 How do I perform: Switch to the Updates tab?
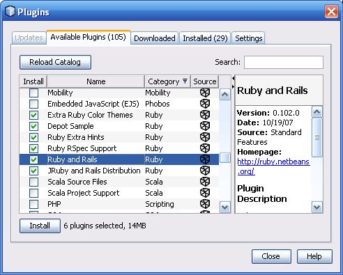click(29, 38)
